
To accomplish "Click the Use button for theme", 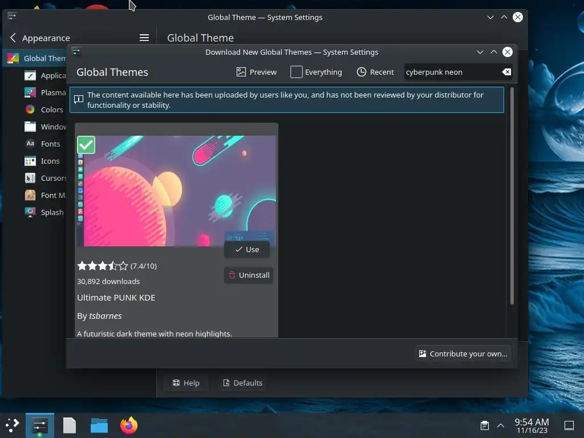I will tap(247, 250).
